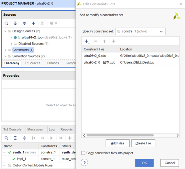Click the next step double-arrow icon
Viewport: 185px width, 169px height.
pyautogui.click(x=61, y=138)
